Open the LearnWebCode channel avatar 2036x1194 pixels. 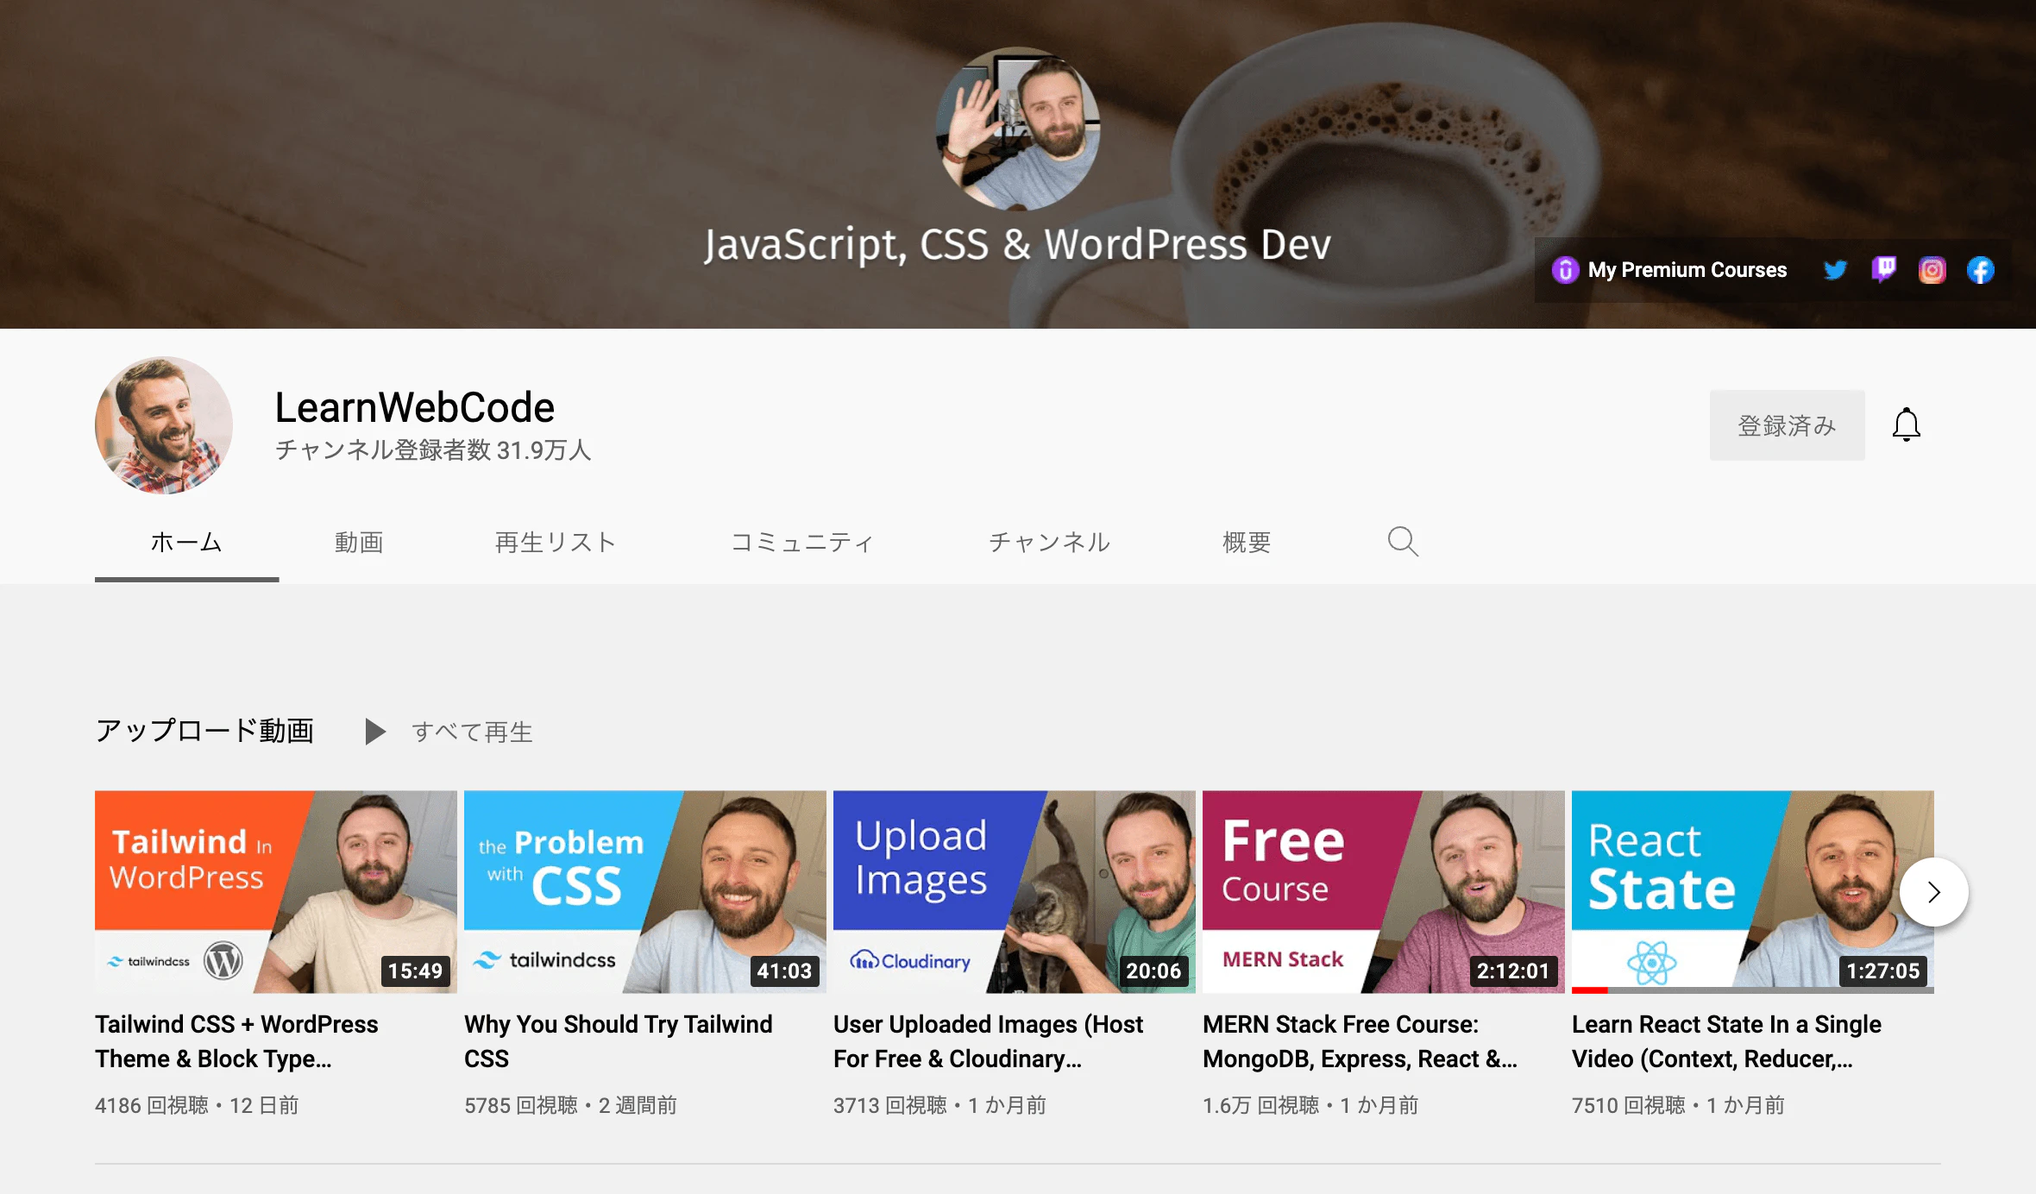(x=164, y=424)
